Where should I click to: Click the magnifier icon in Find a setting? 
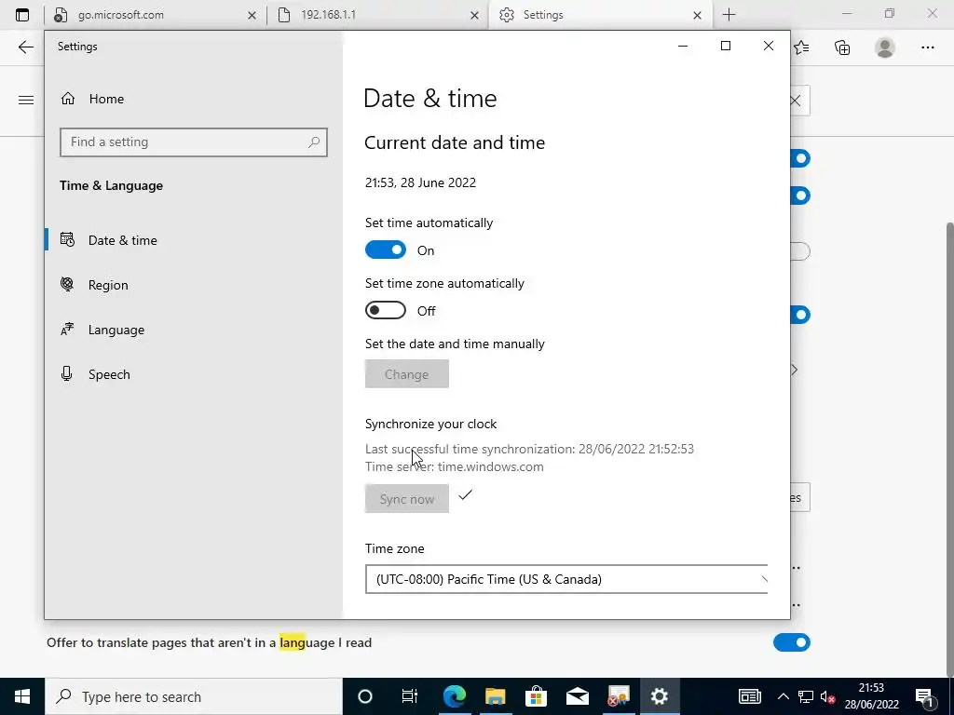314,142
